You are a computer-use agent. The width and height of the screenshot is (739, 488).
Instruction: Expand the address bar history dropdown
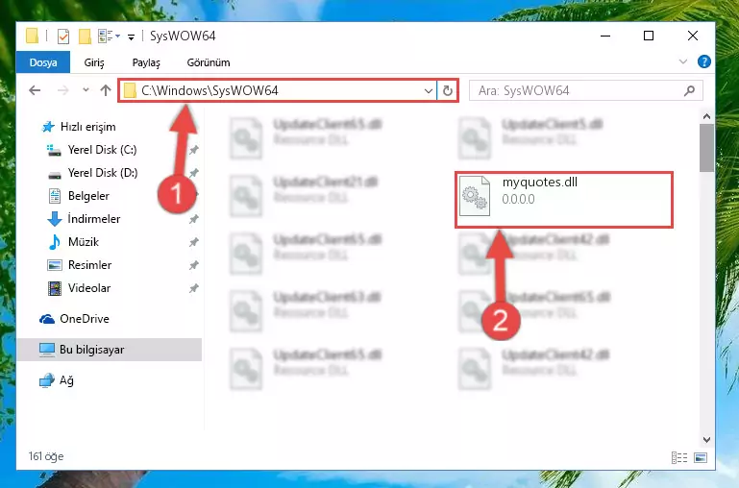coord(428,90)
